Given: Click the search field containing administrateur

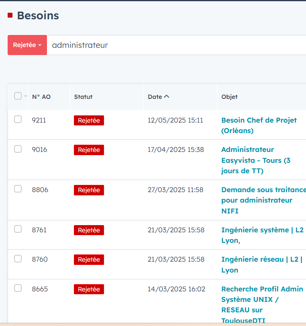Looking at the screenshot, I should [x=173, y=45].
